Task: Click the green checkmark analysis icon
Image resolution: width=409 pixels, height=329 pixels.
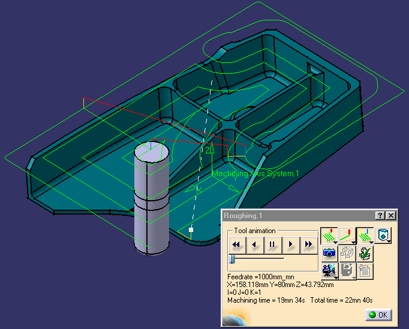Action: coord(365,253)
